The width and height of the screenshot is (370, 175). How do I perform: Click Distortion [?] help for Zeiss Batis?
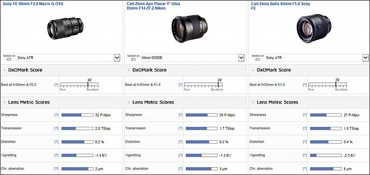305,142
